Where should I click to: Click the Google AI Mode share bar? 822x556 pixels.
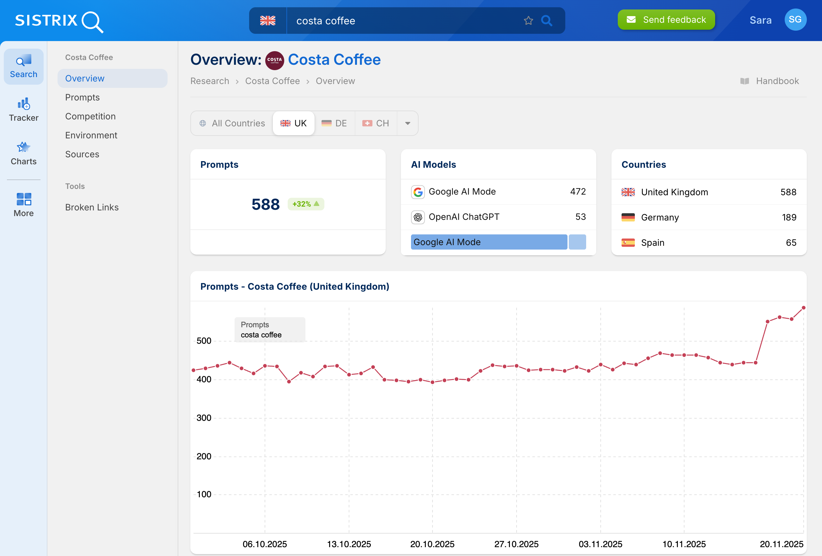[489, 242]
